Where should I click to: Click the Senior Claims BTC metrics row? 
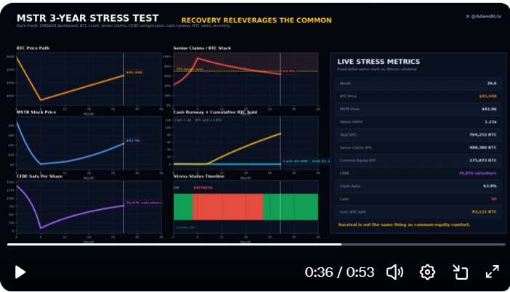coord(418,147)
